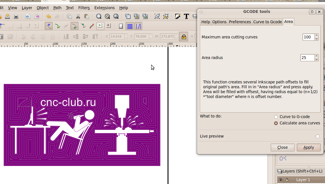The width and height of the screenshot is (325, 184).
Task: Rotate selection 90° counter-clockwise
Action: (x=24, y=37)
